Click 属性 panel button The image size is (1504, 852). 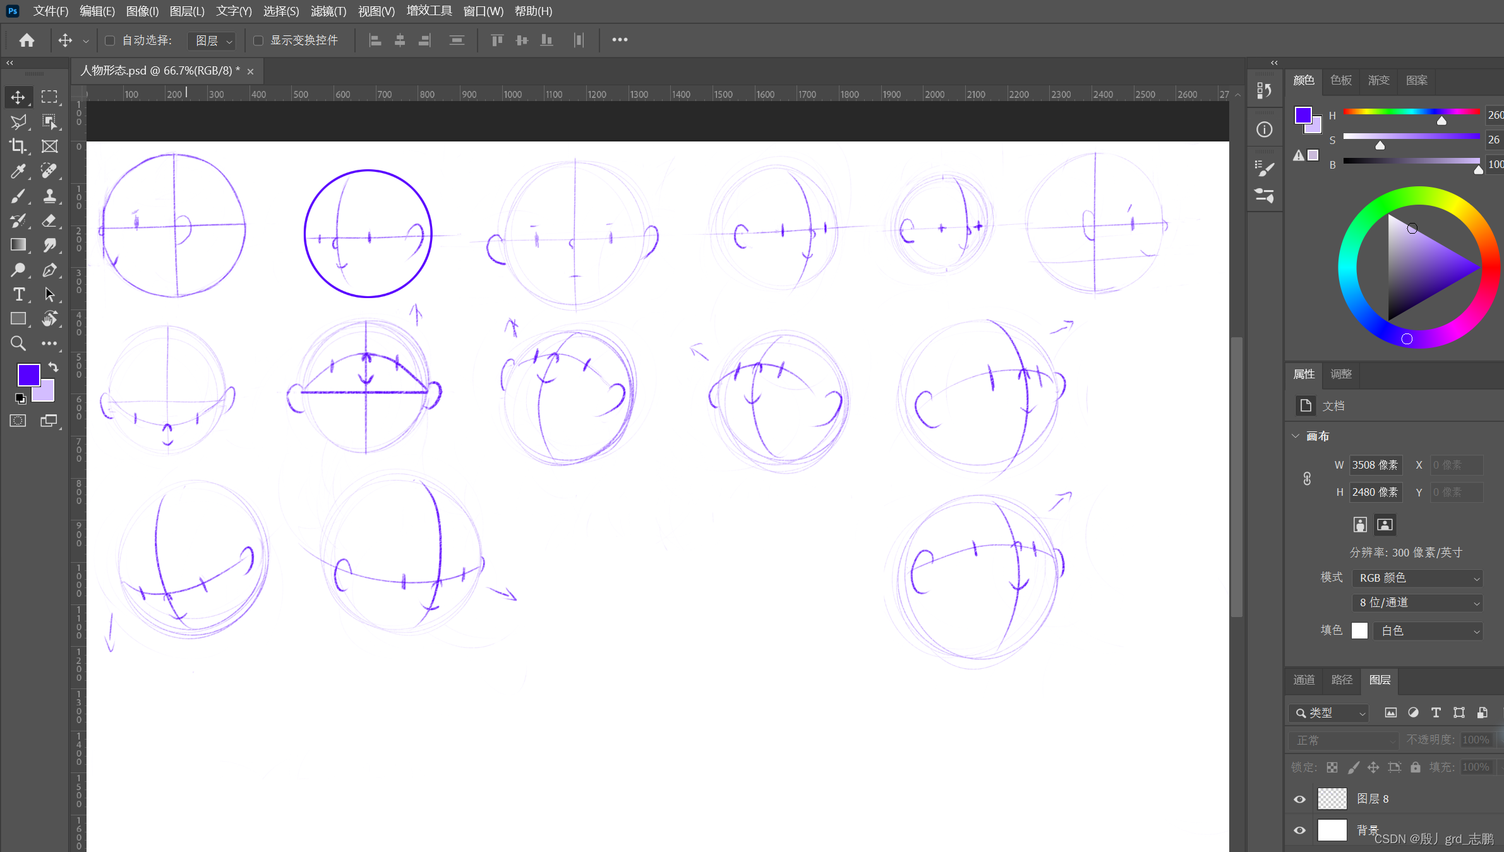point(1304,374)
